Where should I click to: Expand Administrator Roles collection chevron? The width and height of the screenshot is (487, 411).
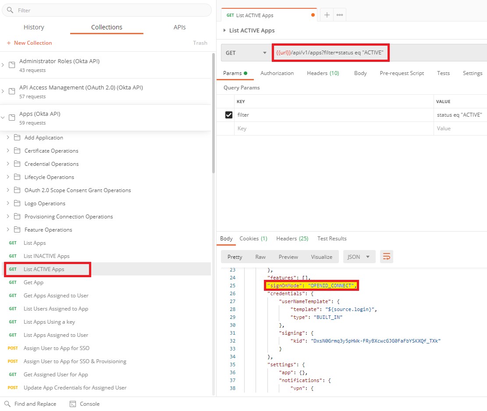(x=3, y=65)
